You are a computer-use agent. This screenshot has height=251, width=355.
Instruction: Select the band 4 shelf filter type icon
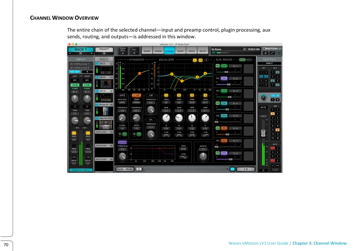(x=205, y=135)
